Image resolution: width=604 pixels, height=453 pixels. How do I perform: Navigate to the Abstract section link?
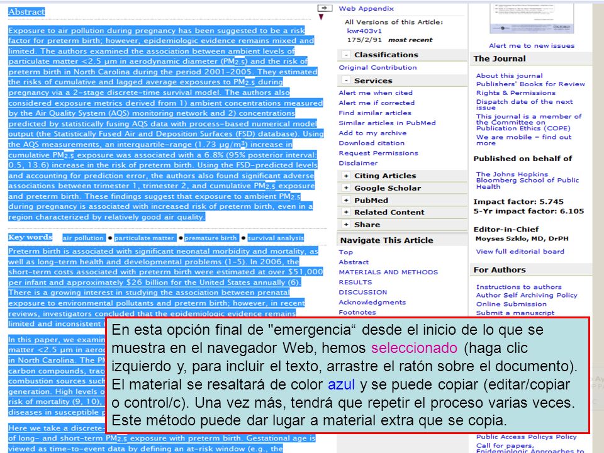click(354, 262)
